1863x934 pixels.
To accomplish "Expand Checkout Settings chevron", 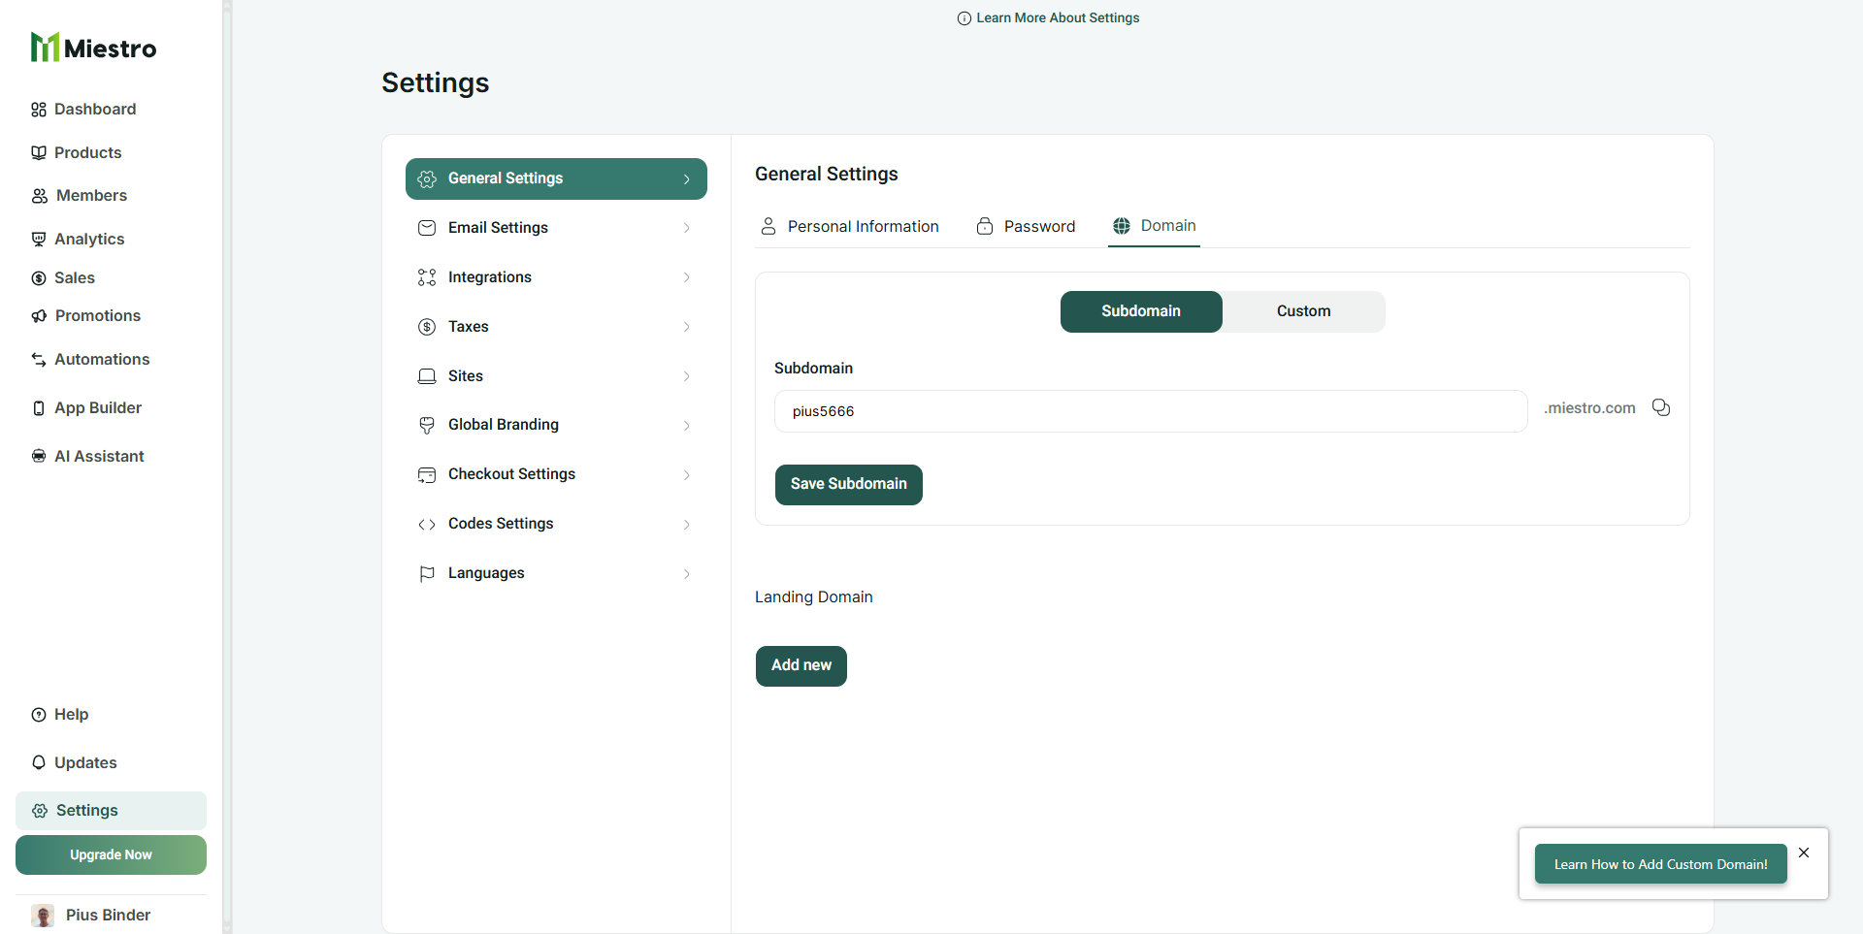I will click(x=686, y=474).
